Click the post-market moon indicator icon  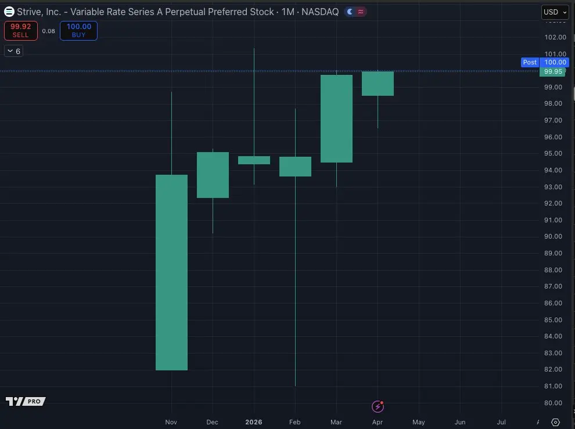tap(350, 12)
